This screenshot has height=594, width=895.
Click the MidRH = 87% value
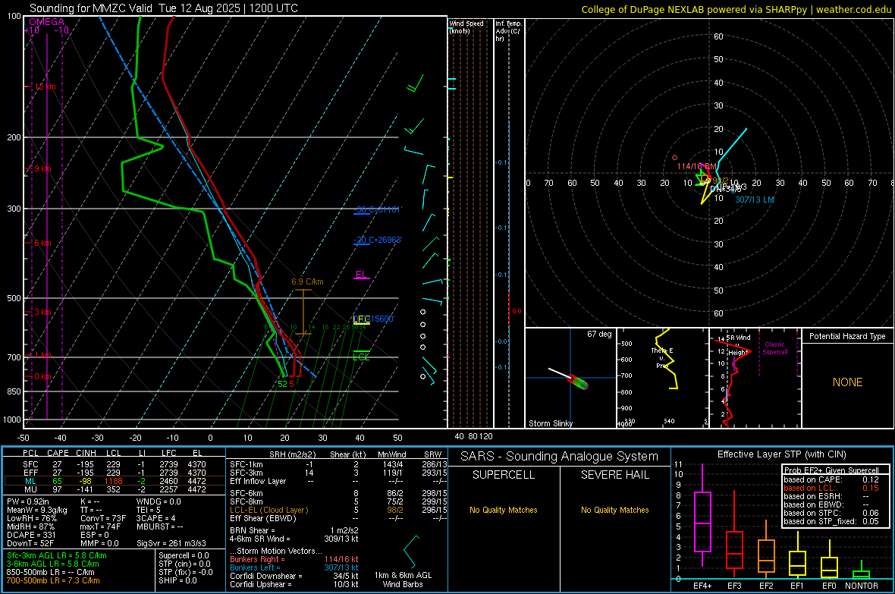point(30,526)
